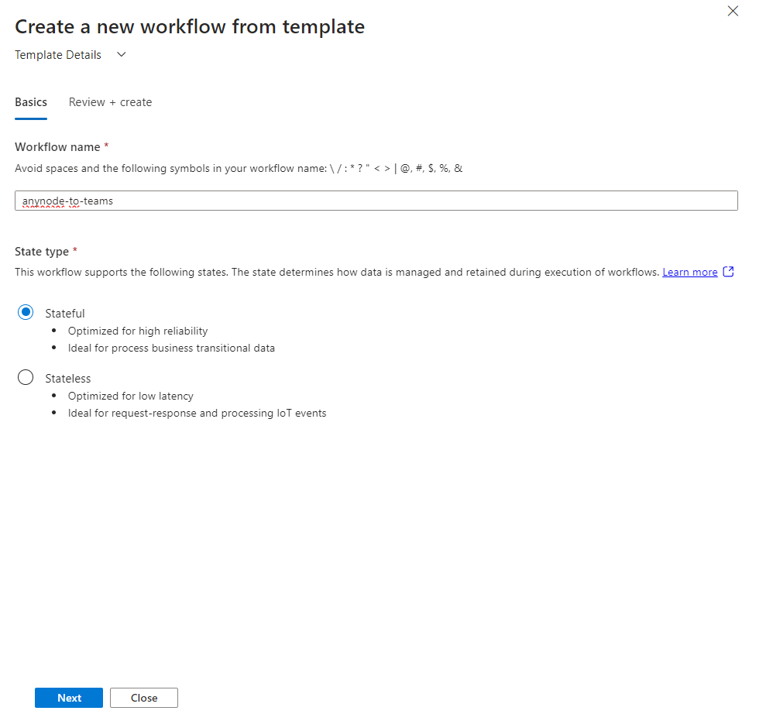
Task: Stay on the Basics tab
Action: click(31, 101)
